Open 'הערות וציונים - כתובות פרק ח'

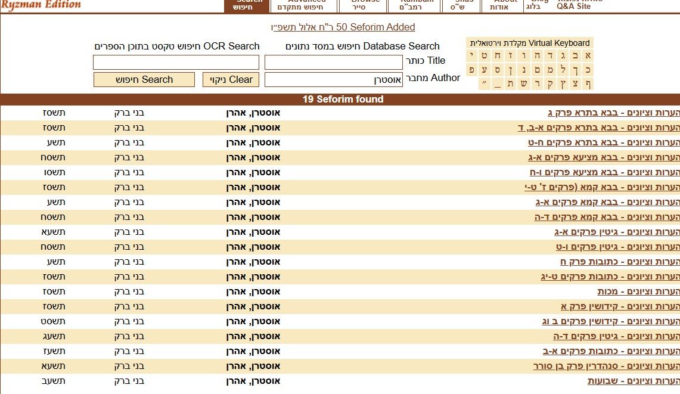point(620,262)
